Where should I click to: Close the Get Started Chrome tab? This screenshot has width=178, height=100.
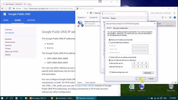coord(25,4)
